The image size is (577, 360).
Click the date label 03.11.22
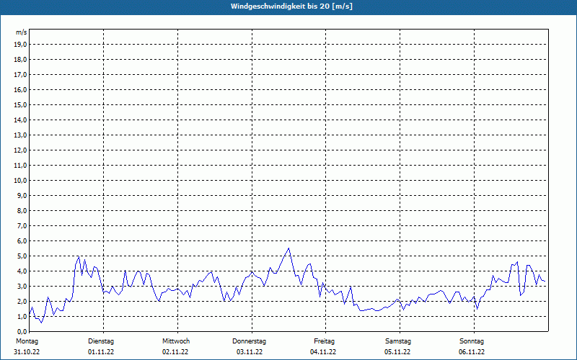(250, 352)
